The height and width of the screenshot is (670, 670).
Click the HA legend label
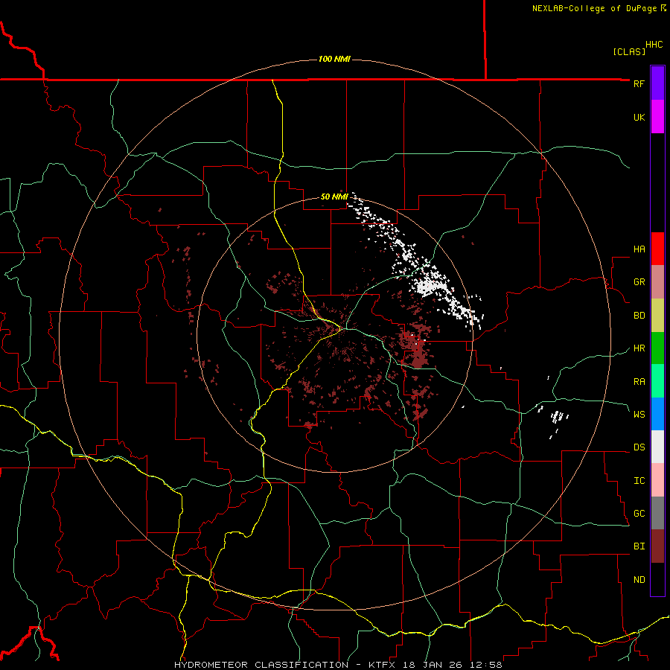(x=639, y=249)
